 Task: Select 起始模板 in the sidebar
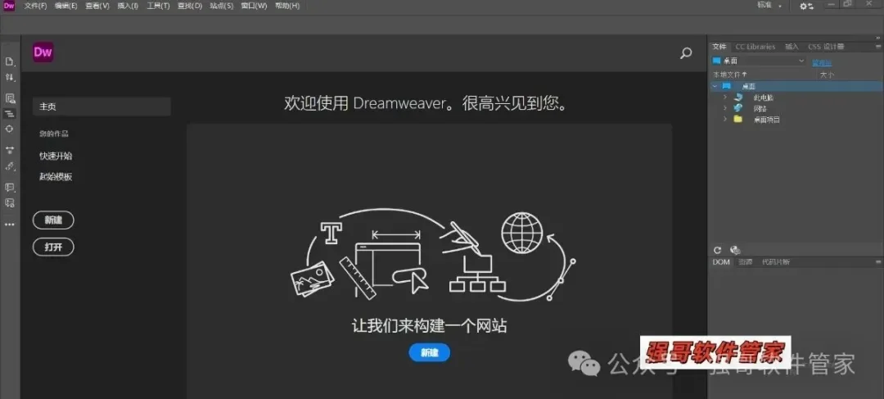coord(56,177)
